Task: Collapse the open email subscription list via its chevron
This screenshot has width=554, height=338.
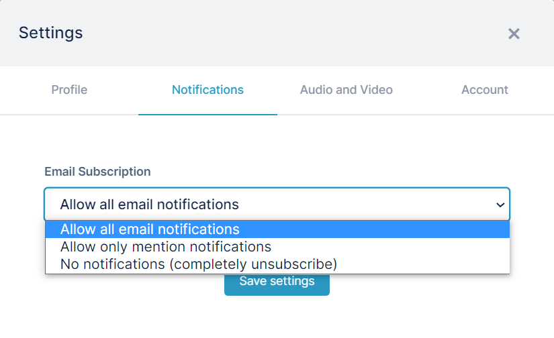Action: pyautogui.click(x=500, y=205)
